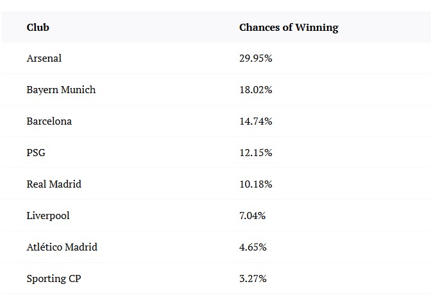Click the 4.65% winning chance
Viewport: 431px width, 300px height.
[x=253, y=247]
